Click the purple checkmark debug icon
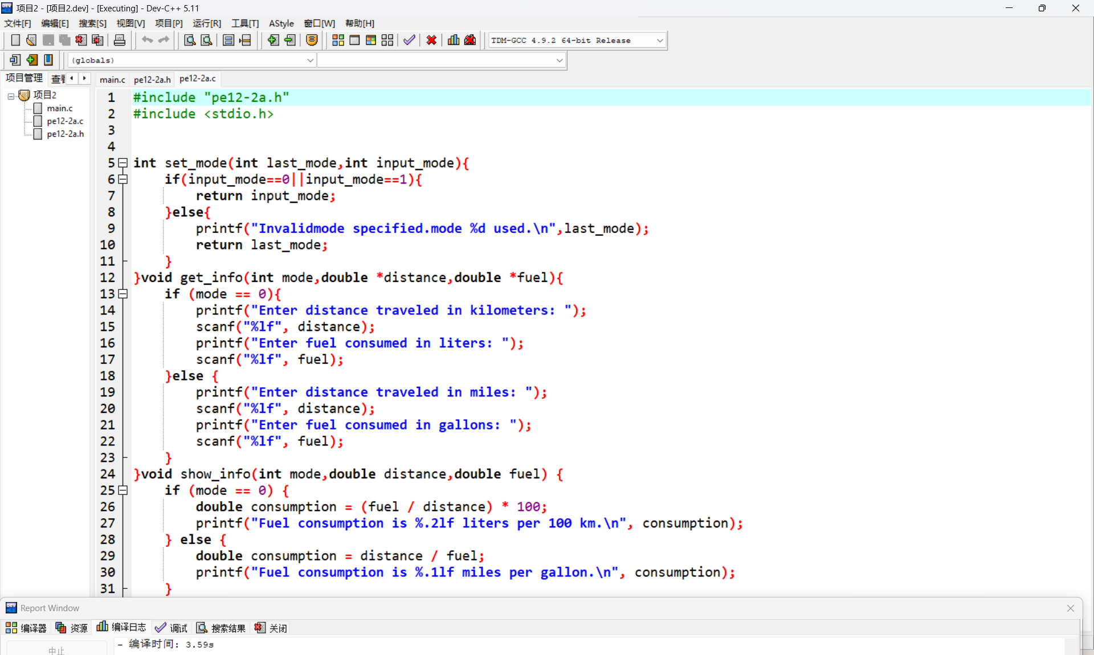The image size is (1094, 655). point(409,40)
